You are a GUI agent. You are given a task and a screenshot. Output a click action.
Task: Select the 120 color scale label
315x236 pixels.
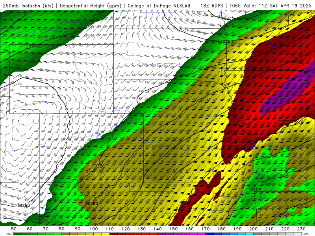click(126, 229)
